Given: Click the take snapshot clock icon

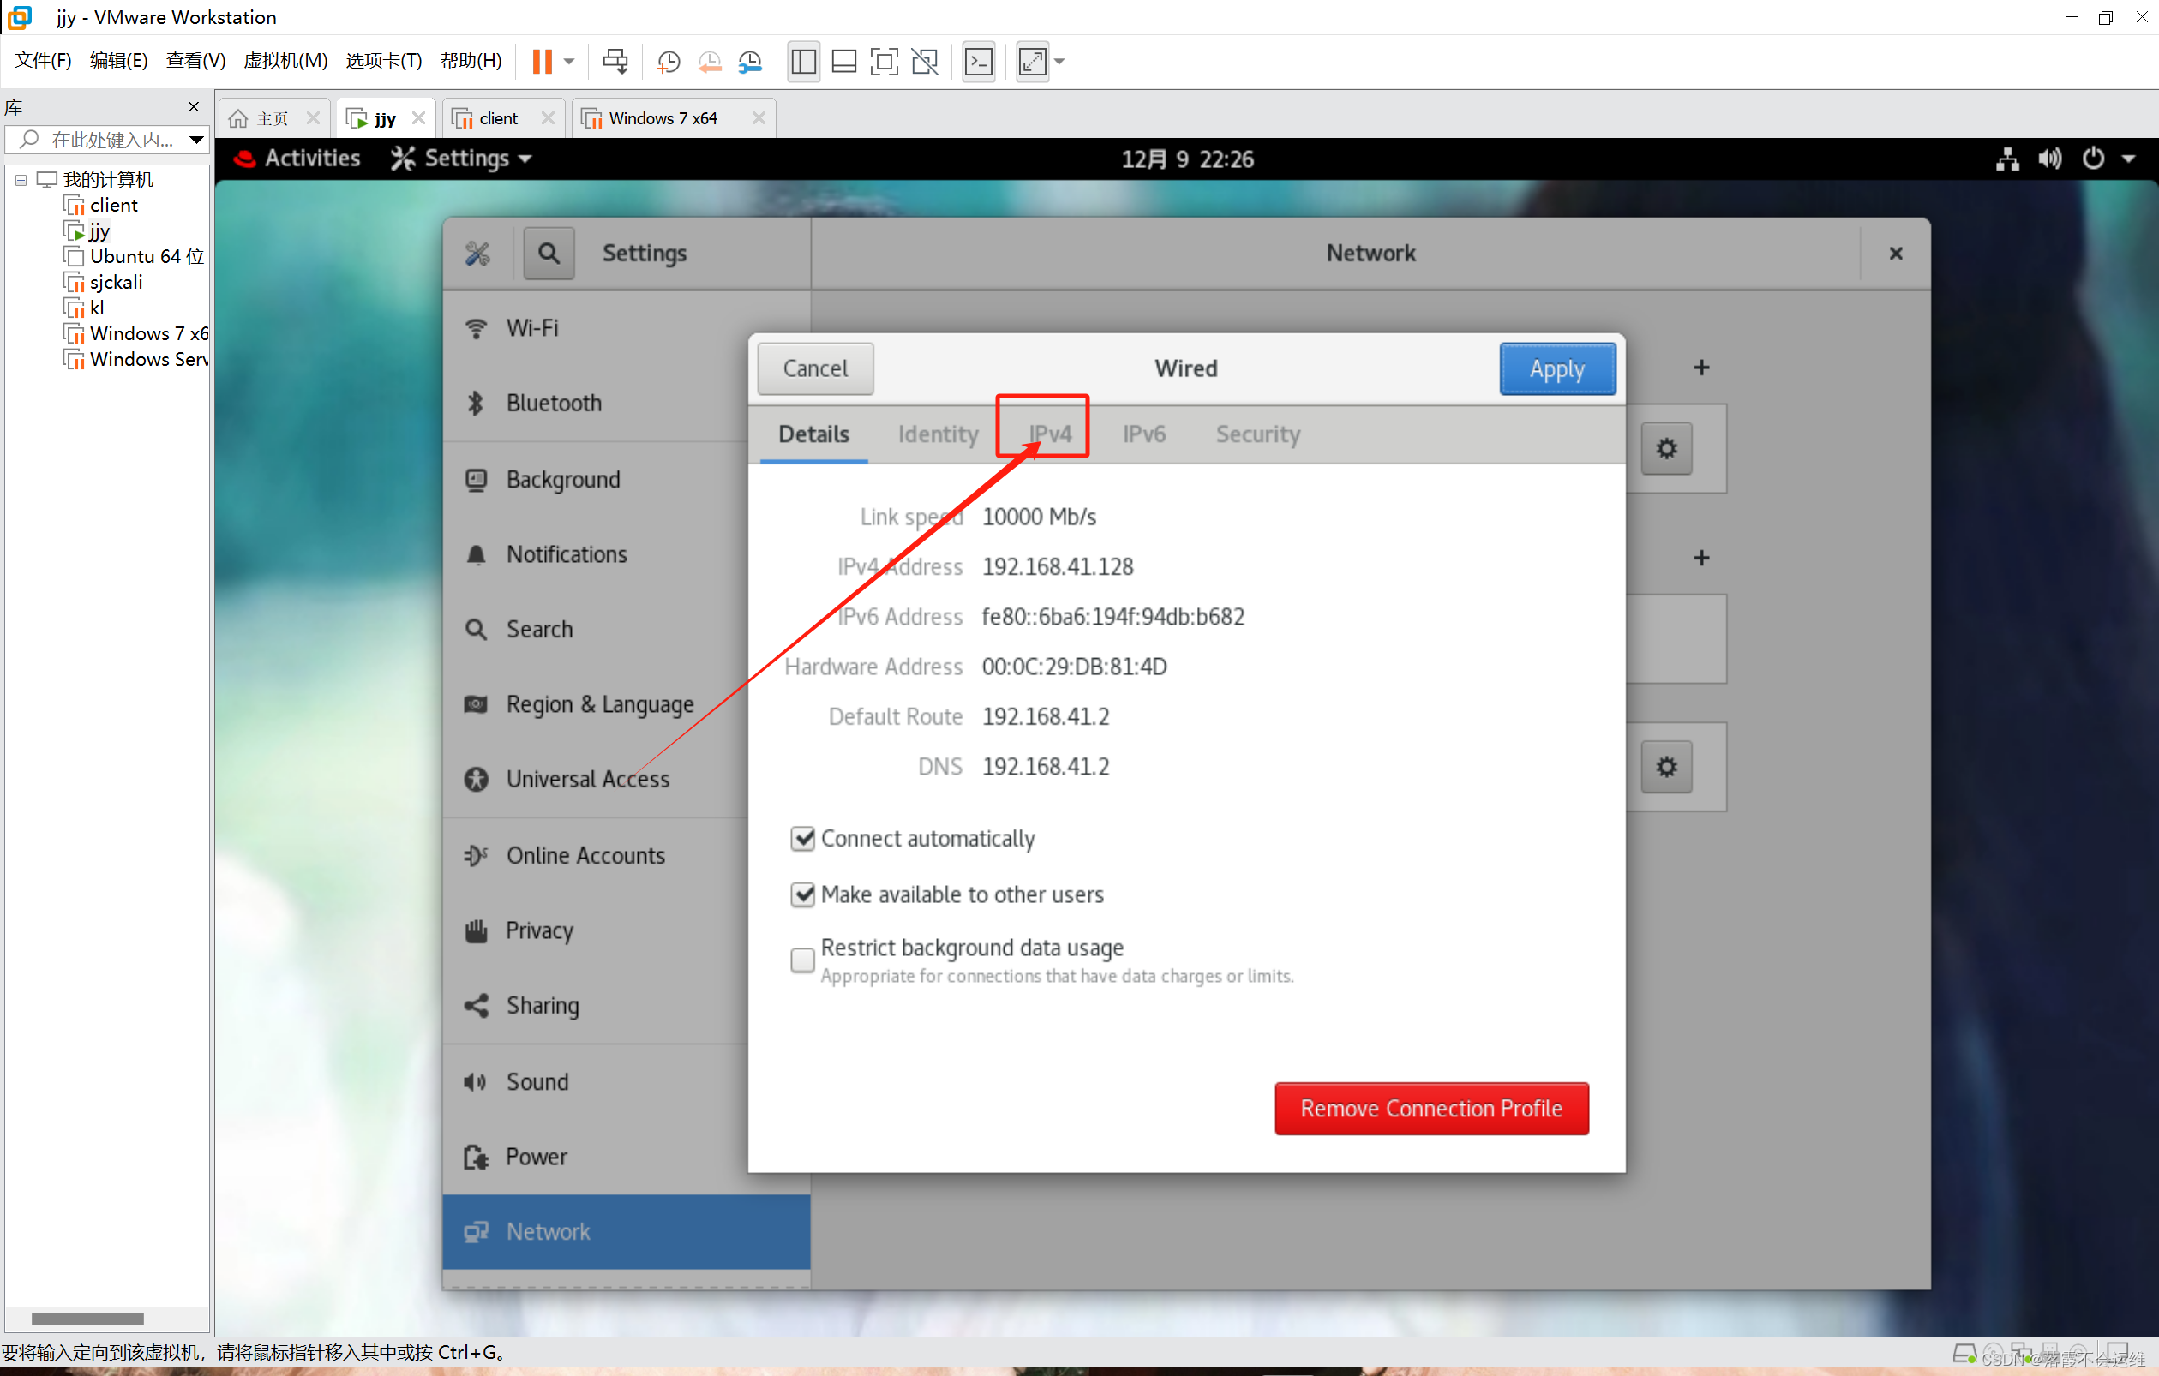Looking at the screenshot, I should point(668,61).
